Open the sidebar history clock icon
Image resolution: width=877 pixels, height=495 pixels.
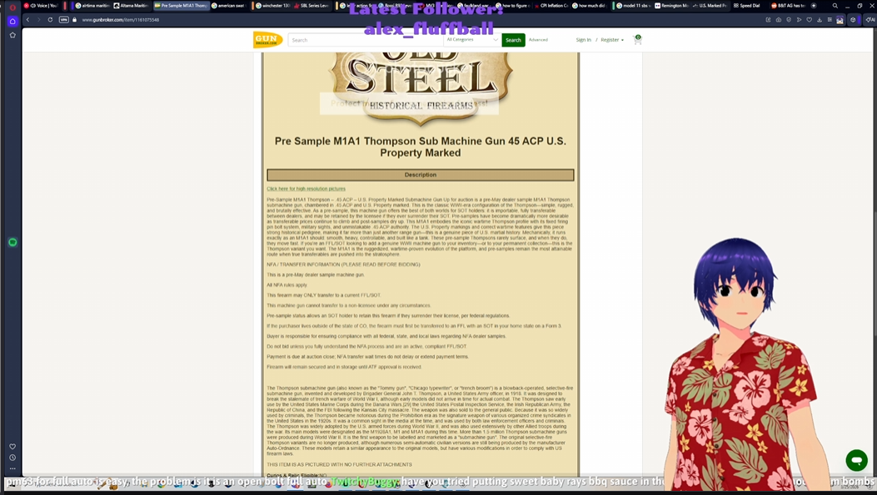pos(12,458)
